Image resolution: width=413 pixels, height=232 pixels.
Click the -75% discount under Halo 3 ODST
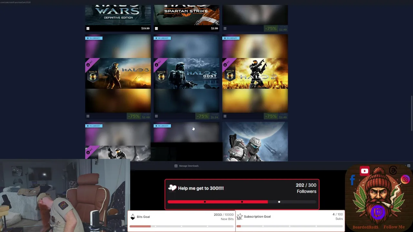click(x=202, y=116)
